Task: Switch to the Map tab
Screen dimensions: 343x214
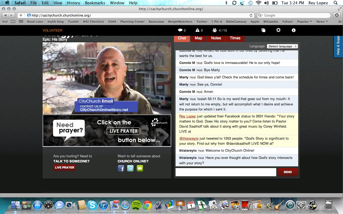Action: tap(199, 38)
